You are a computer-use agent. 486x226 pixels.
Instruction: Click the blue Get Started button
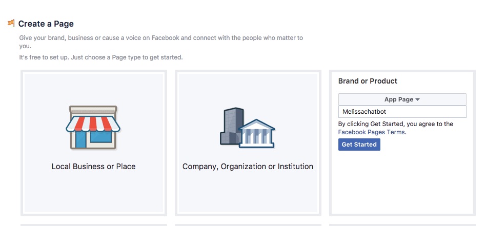[x=359, y=145]
